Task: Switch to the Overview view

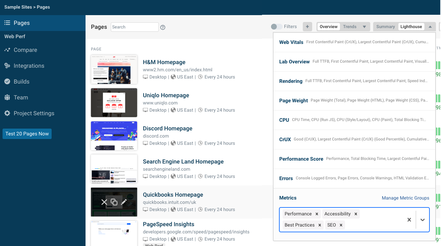Action: (328, 27)
